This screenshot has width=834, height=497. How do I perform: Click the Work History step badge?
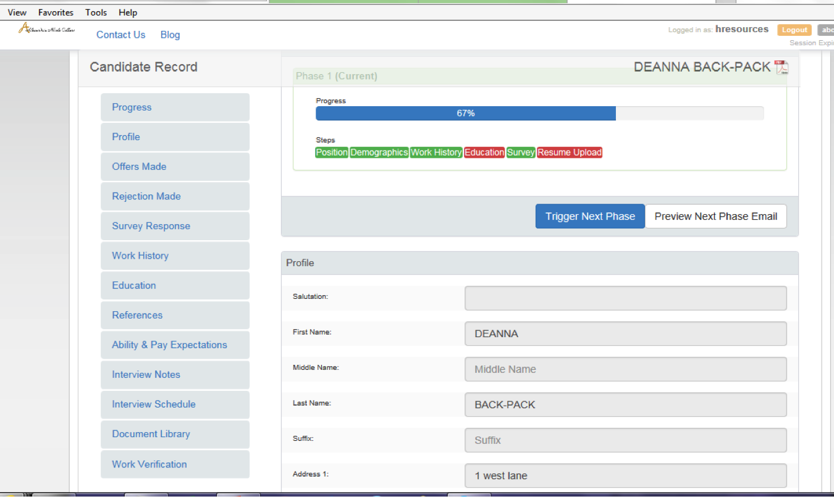point(436,152)
